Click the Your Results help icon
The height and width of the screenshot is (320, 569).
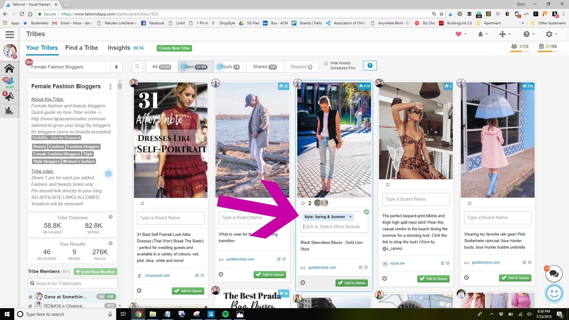point(111,243)
